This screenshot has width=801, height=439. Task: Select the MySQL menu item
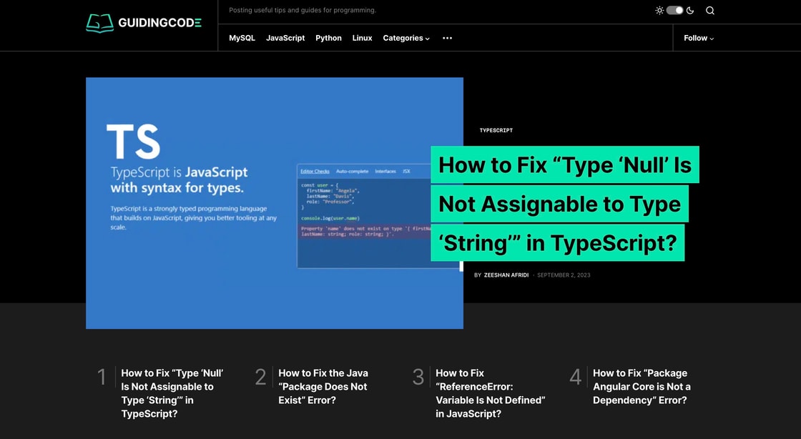pyautogui.click(x=242, y=38)
